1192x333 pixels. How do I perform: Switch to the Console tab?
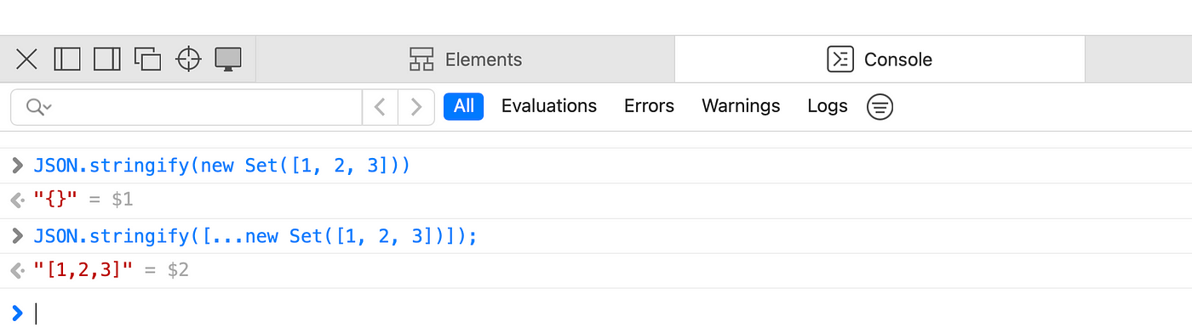pos(880,59)
